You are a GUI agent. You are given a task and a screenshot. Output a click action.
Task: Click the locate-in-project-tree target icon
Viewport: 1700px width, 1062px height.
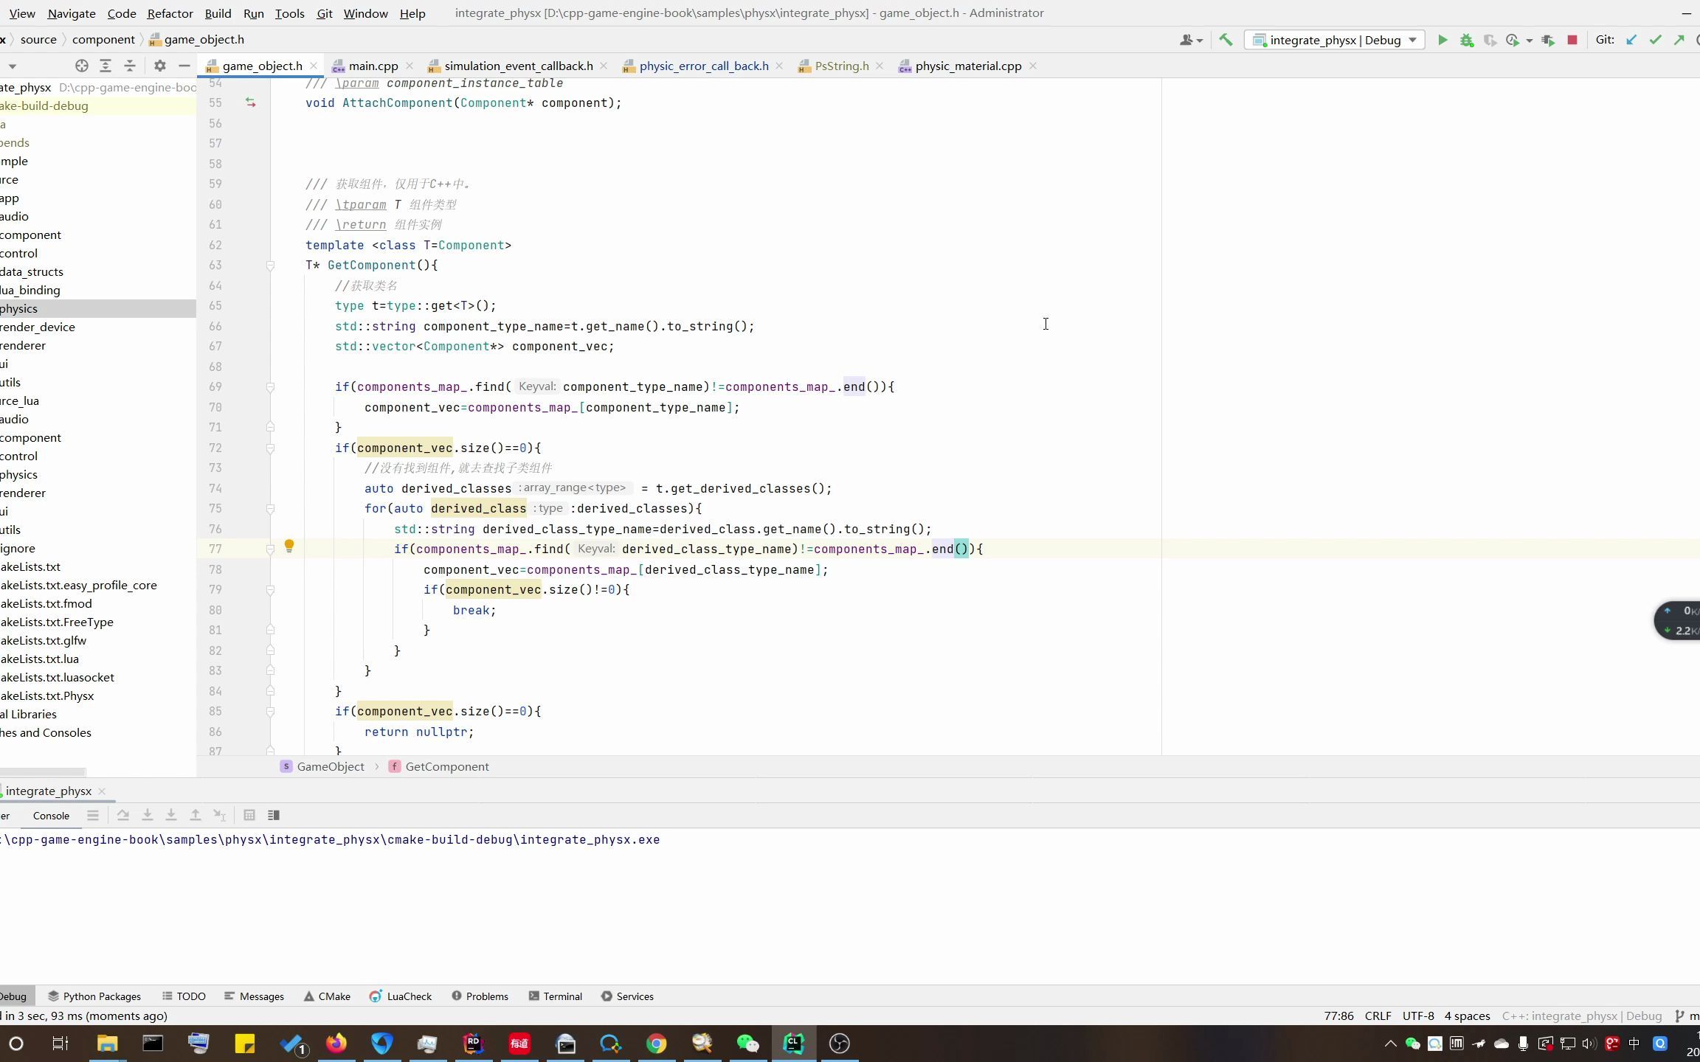coord(82,66)
